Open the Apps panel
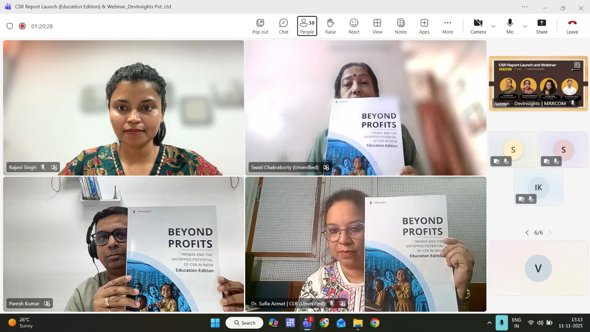The image size is (590, 332). [424, 26]
